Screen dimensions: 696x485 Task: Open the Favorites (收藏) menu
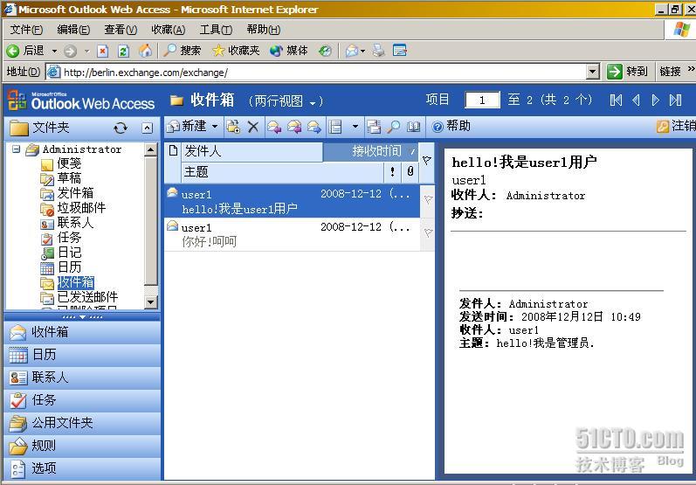pos(168,30)
